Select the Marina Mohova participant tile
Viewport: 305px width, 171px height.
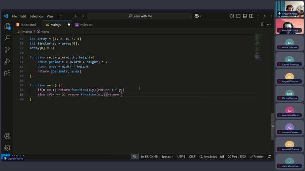[x=289, y=94]
